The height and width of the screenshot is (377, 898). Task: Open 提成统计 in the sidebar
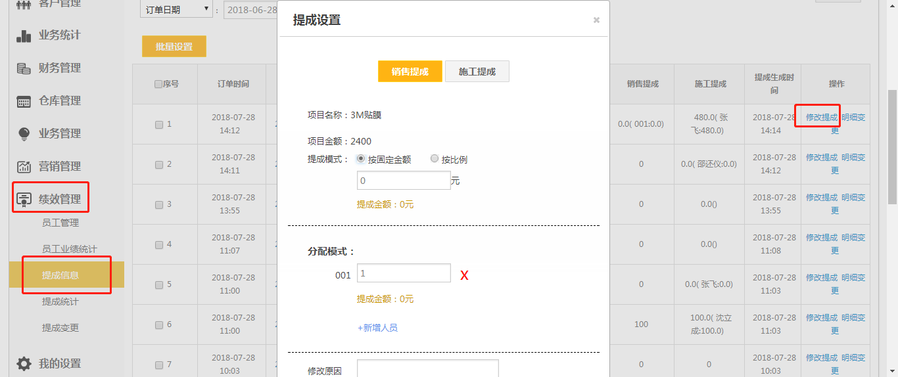click(x=60, y=301)
